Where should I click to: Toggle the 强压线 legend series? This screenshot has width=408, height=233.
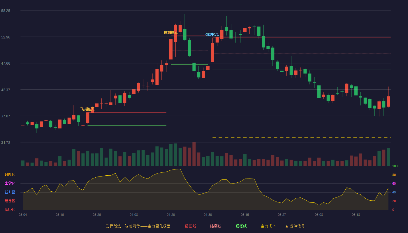(x=188, y=226)
